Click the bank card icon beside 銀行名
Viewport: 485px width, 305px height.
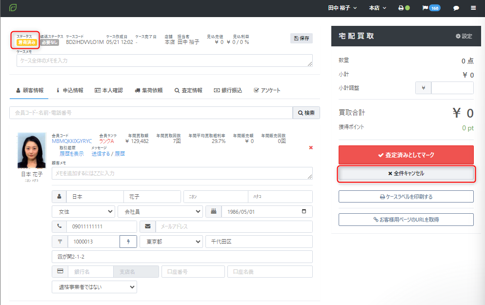point(60,272)
